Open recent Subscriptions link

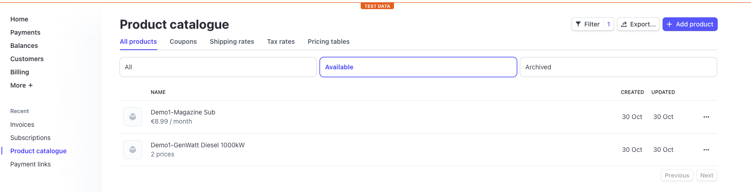pos(30,138)
